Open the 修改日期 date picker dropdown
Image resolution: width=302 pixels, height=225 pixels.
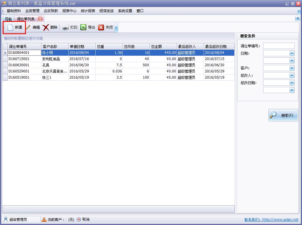(291, 82)
